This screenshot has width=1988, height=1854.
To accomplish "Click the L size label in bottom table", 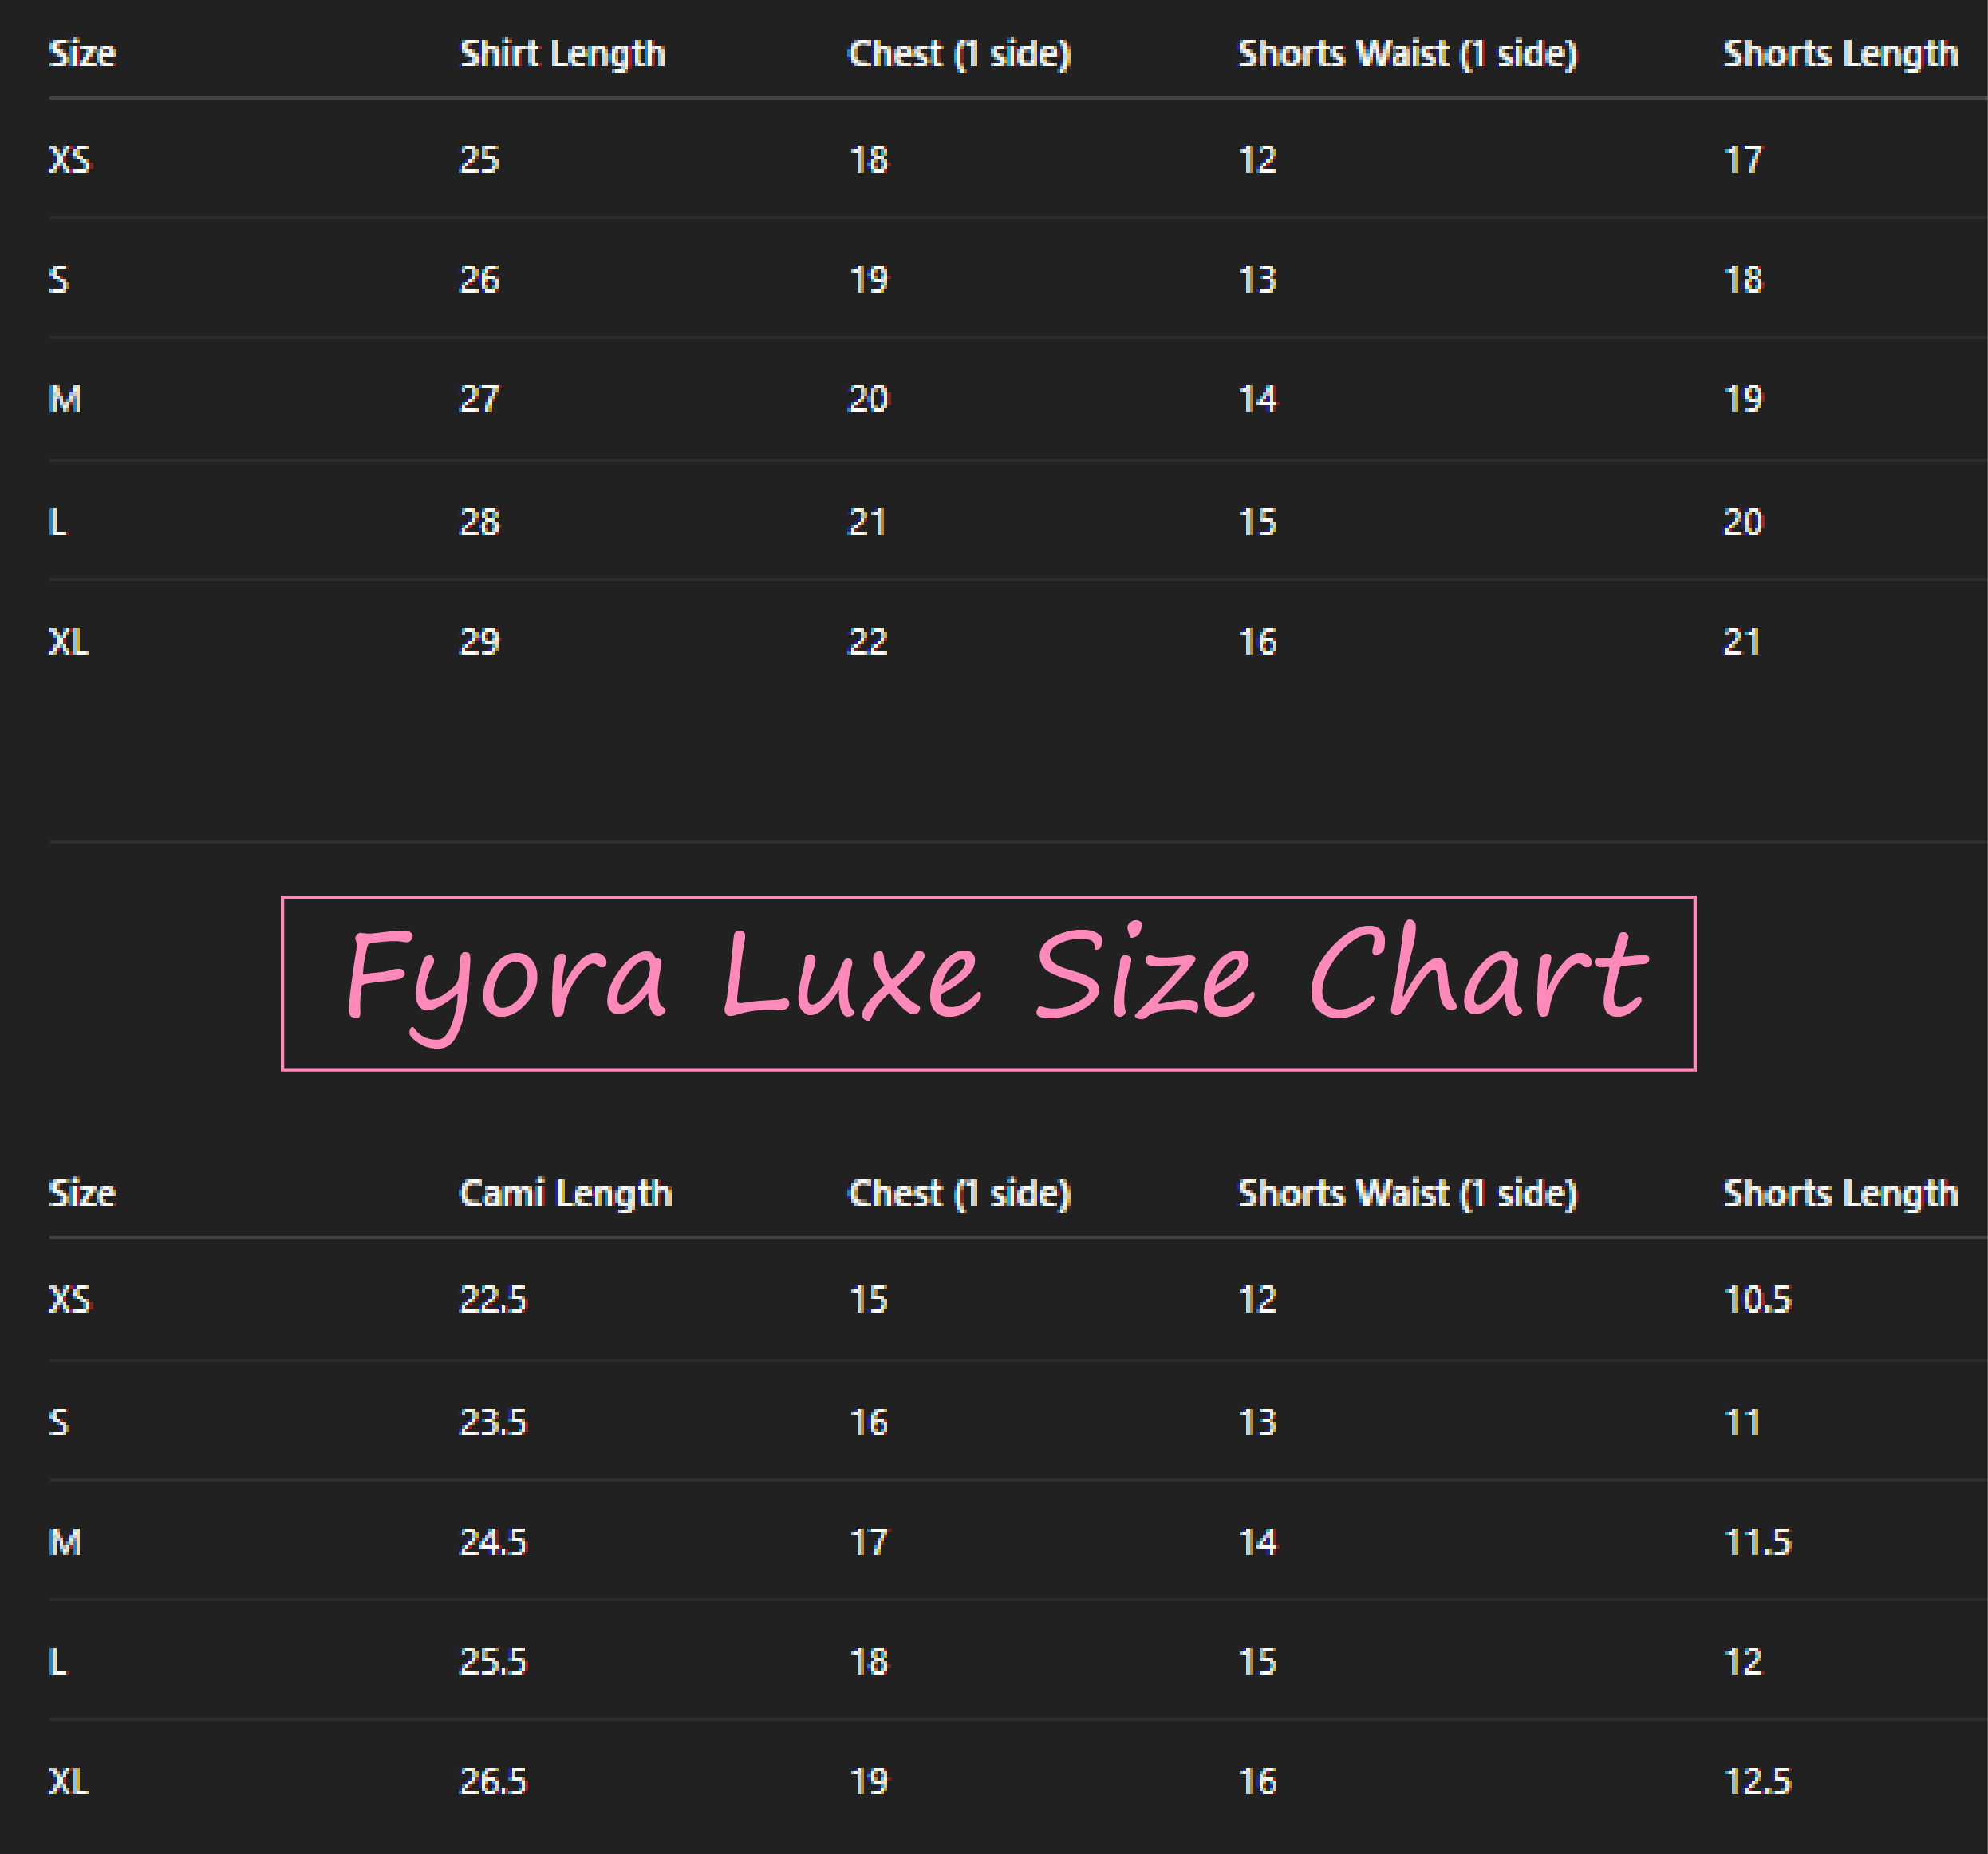I will [58, 1662].
